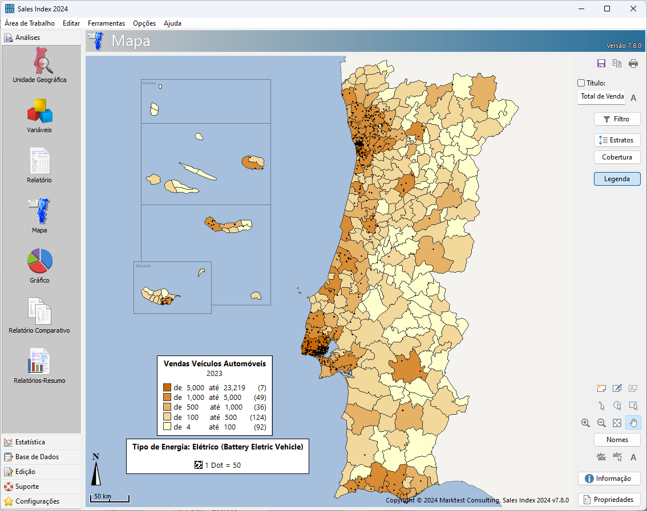Zoom out with the magnifier minus tool

tap(601, 423)
